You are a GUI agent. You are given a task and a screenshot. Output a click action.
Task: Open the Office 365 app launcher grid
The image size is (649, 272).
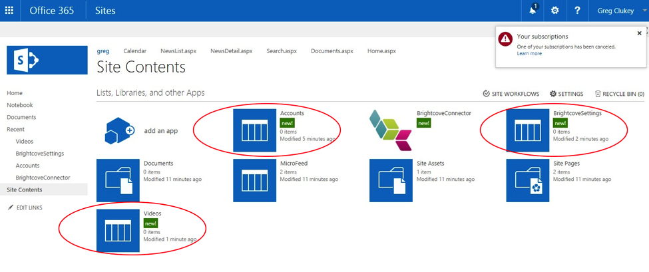[x=9, y=11]
